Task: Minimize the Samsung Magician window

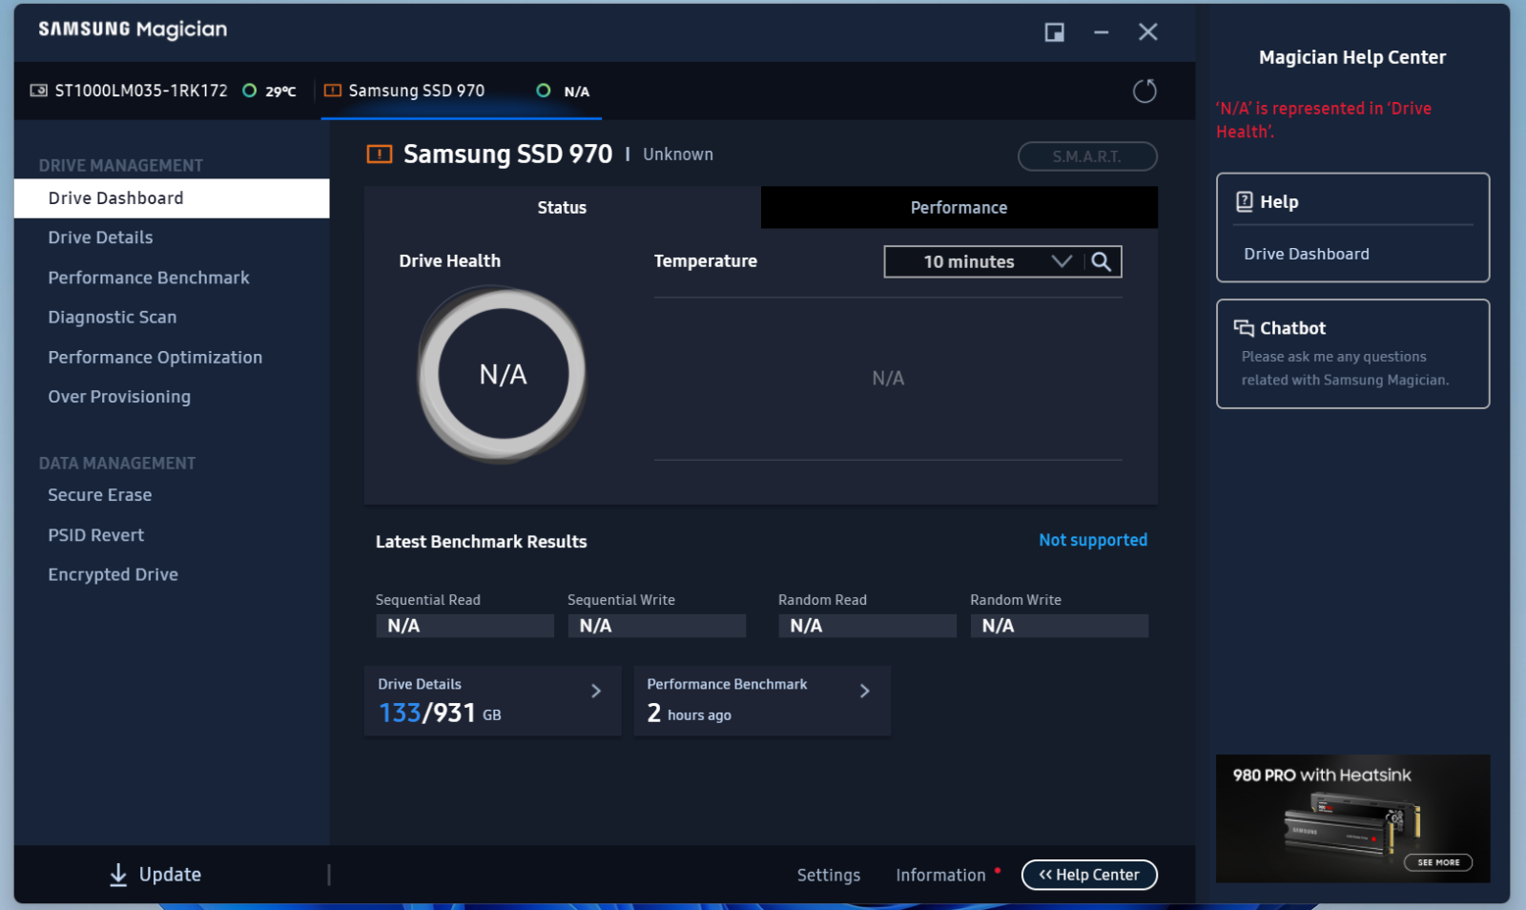Action: coord(1101,32)
